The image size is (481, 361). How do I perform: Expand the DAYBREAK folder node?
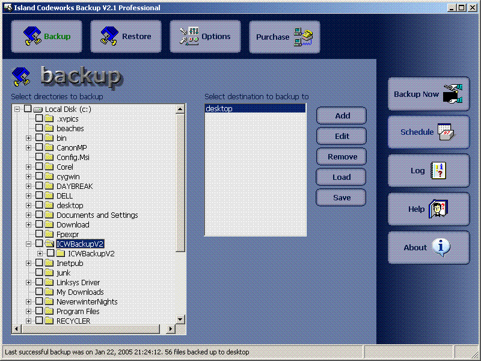click(28, 186)
